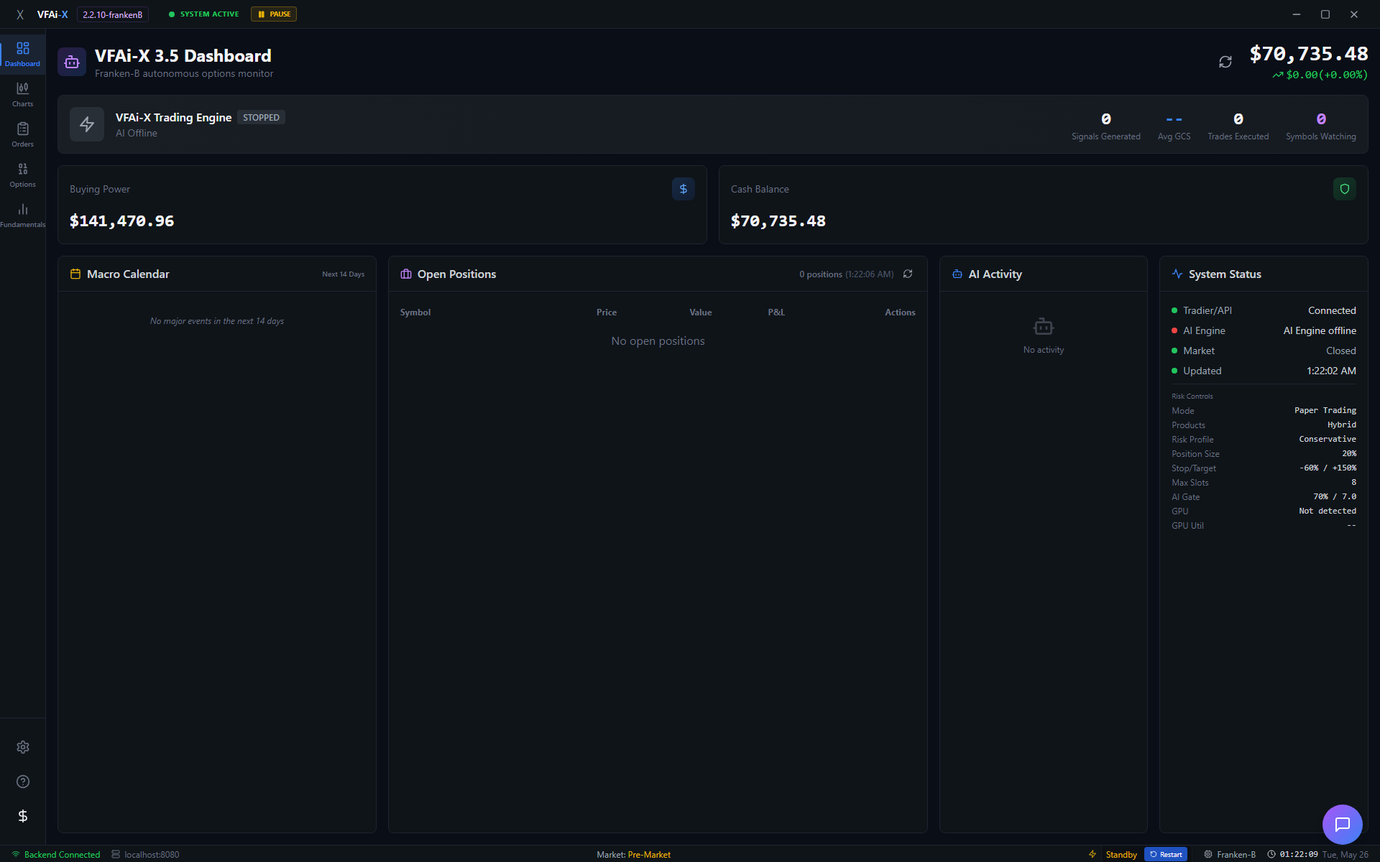
Task: Click the Cash Balance shield icon
Action: tap(1345, 189)
